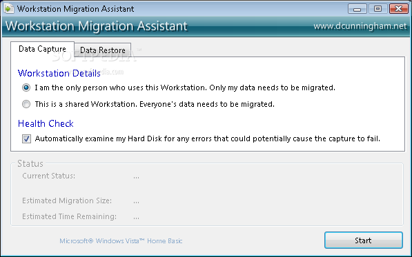
Task: Click the Estimated Migration Size value dots
Action: [x=136, y=202]
